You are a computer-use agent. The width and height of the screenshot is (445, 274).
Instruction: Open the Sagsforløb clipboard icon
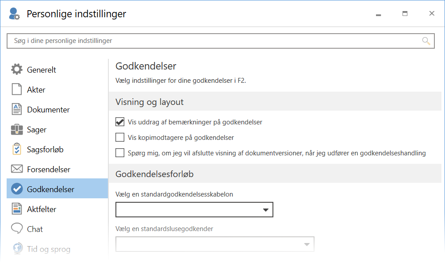(x=17, y=149)
